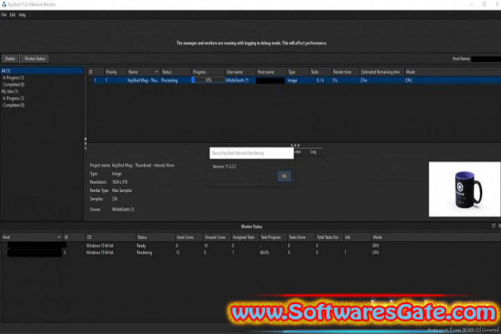Select In Progress (1) under My Jobs
Viewport: 501px width, 334px height.
point(13,98)
